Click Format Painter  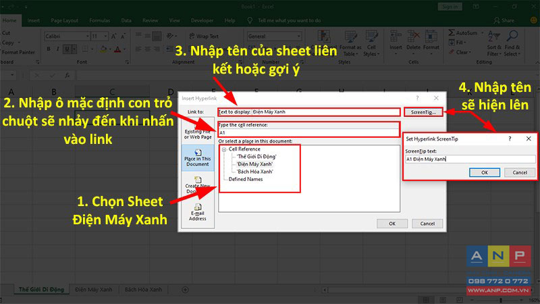18,52
